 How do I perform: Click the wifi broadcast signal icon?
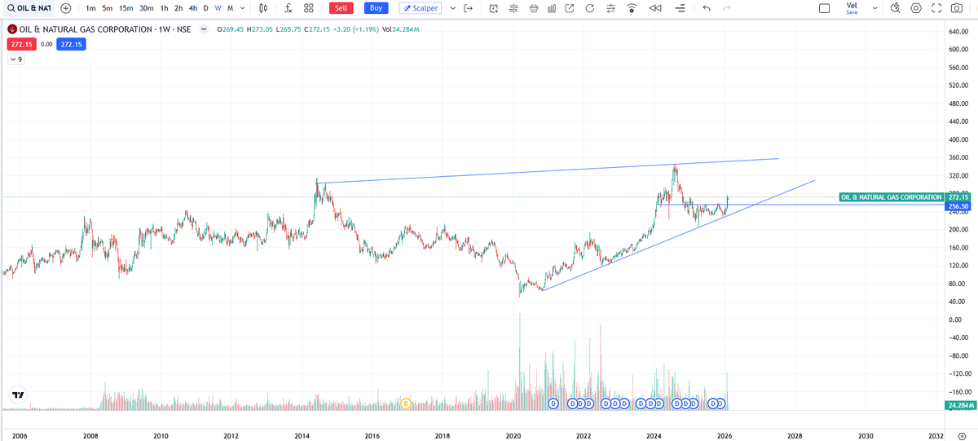coord(632,8)
